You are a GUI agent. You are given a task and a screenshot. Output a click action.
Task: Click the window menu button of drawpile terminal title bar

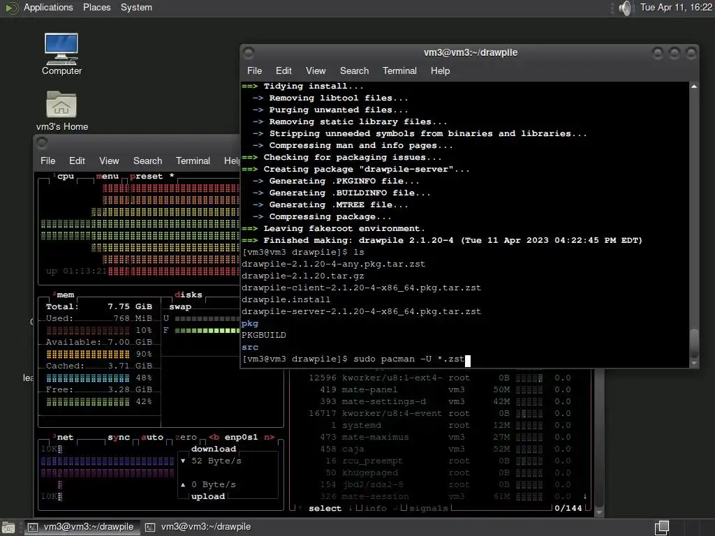(249, 53)
